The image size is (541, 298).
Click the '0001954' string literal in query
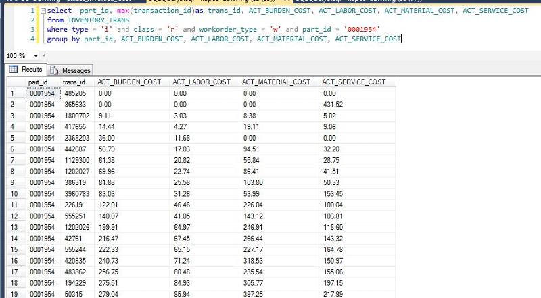(362, 29)
